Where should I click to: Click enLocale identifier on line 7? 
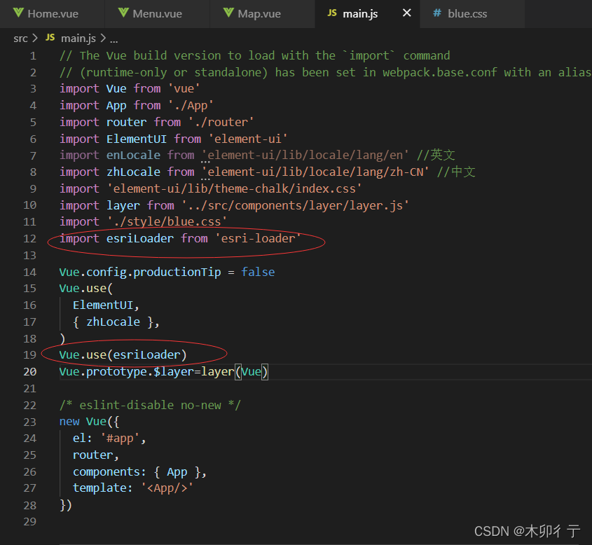(133, 155)
